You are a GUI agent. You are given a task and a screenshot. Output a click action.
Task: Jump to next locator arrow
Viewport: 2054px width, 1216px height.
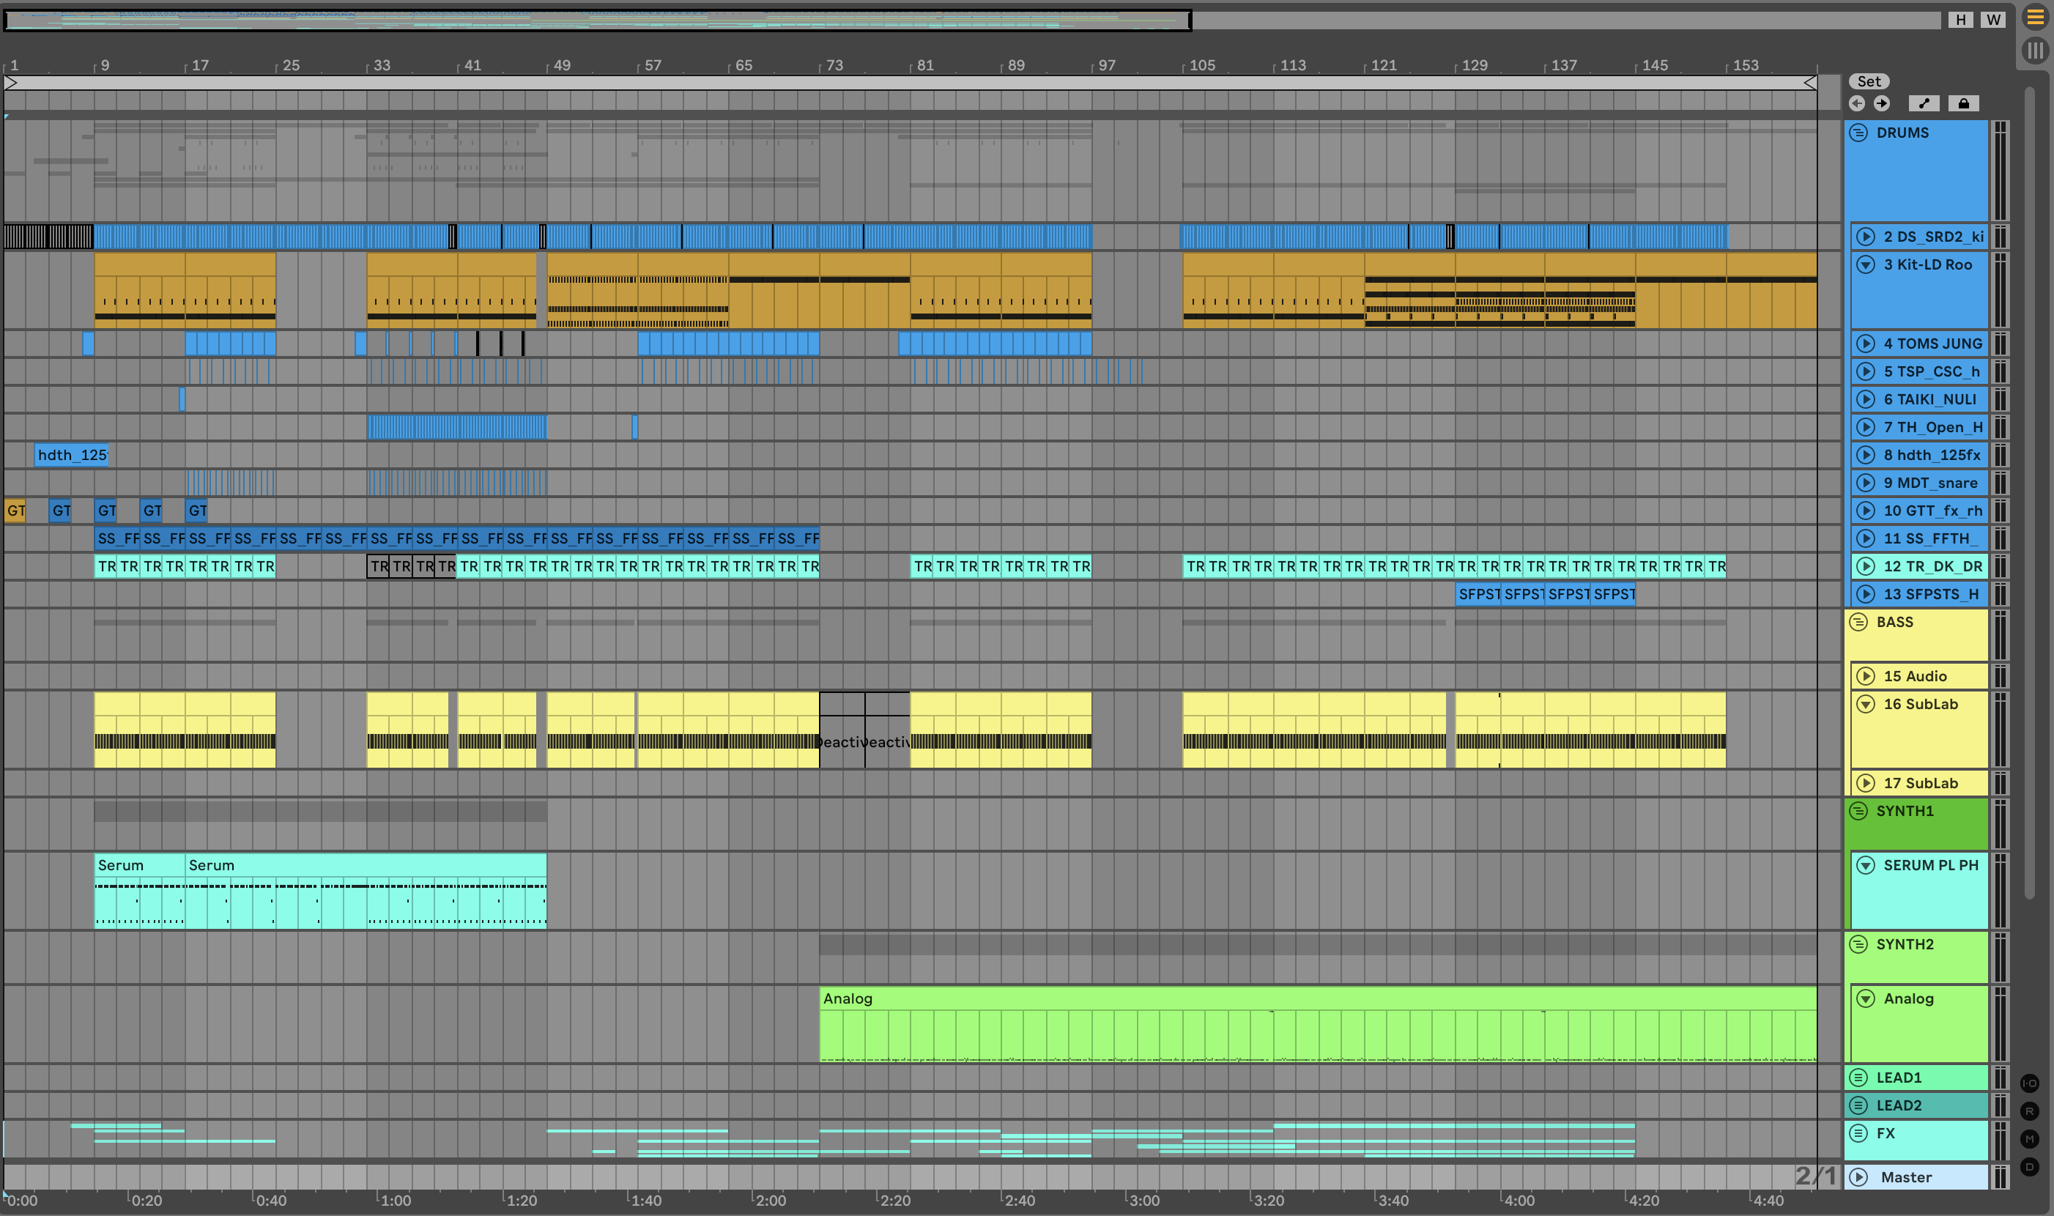click(1882, 103)
